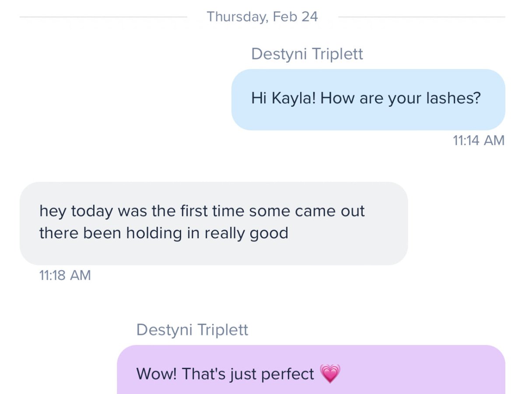Click divider line left of the date

click(x=103, y=17)
